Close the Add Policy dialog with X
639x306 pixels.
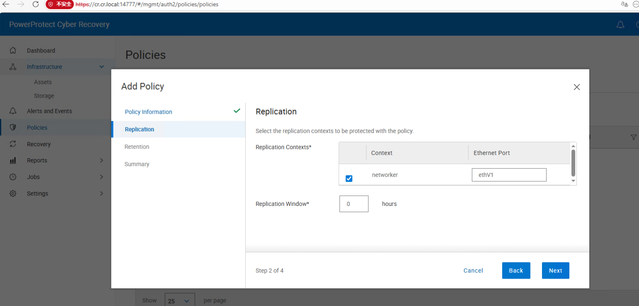pyautogui.click(x=576, y=87)
